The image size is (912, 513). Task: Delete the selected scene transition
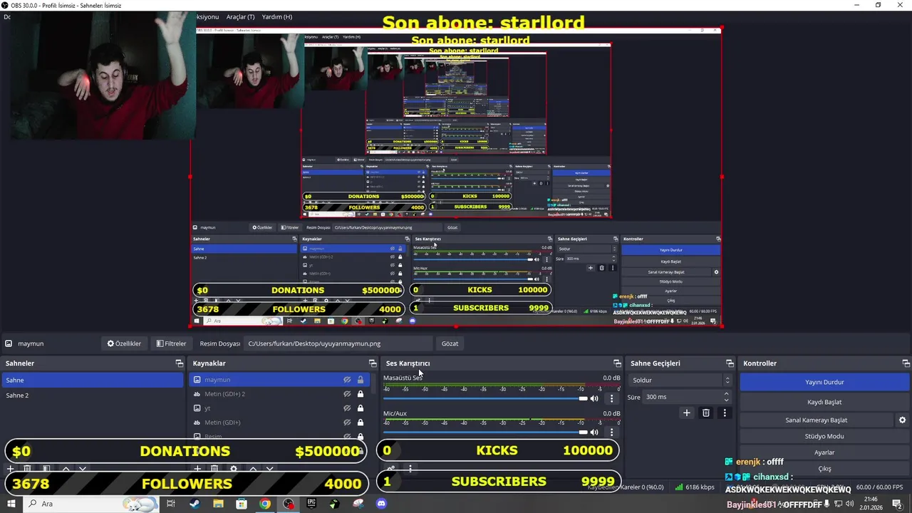[706, 413]
